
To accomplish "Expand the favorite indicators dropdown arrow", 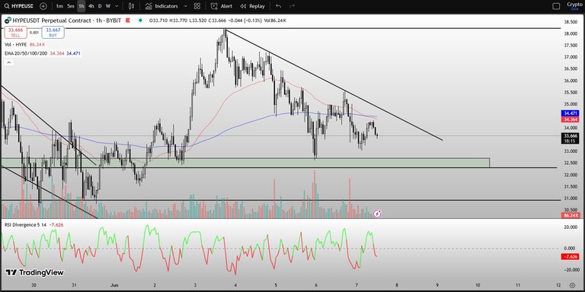I will pyautogui.click(x=186, y=6).
